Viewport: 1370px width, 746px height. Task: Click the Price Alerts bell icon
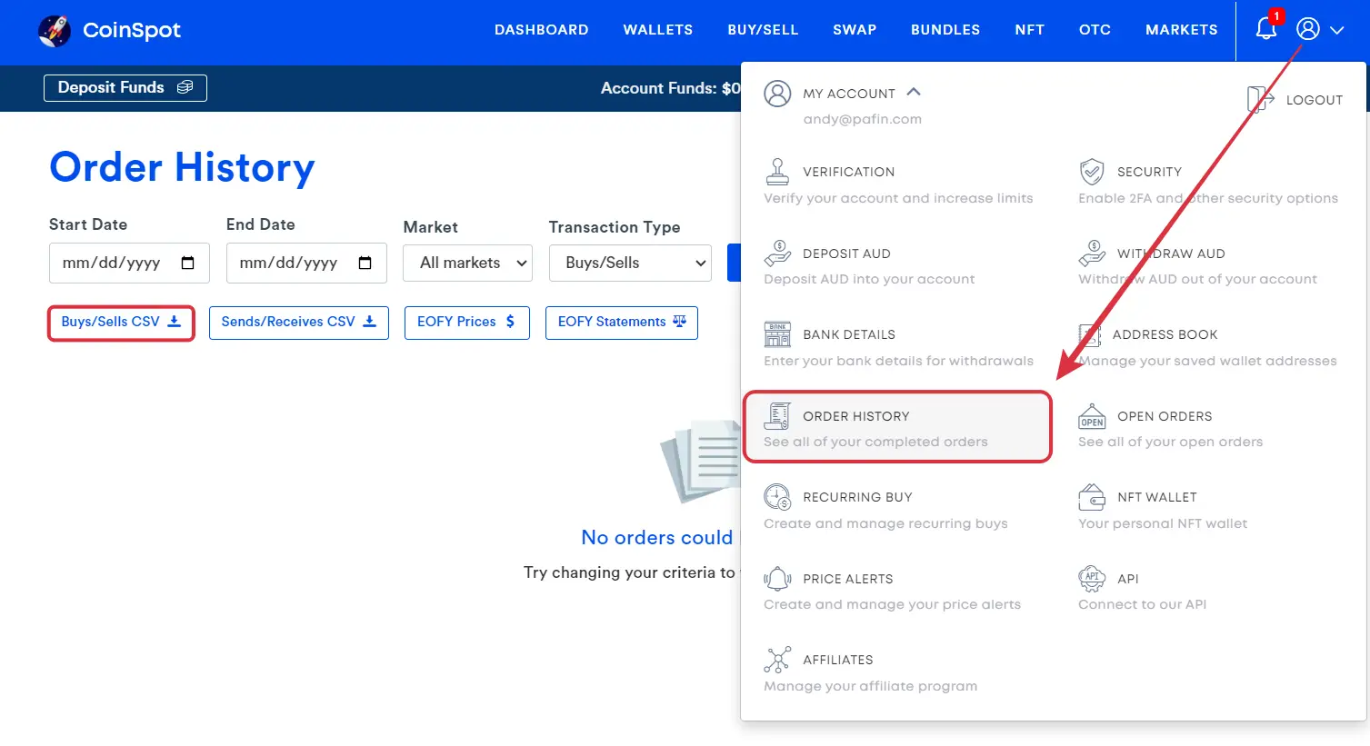click(777, 579)
